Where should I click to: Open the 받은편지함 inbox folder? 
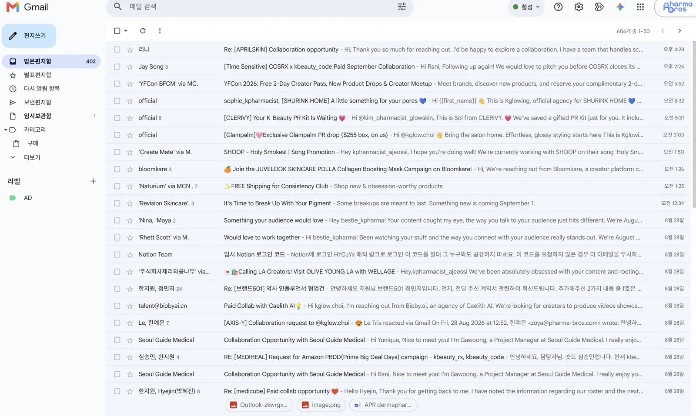[51, 61]
